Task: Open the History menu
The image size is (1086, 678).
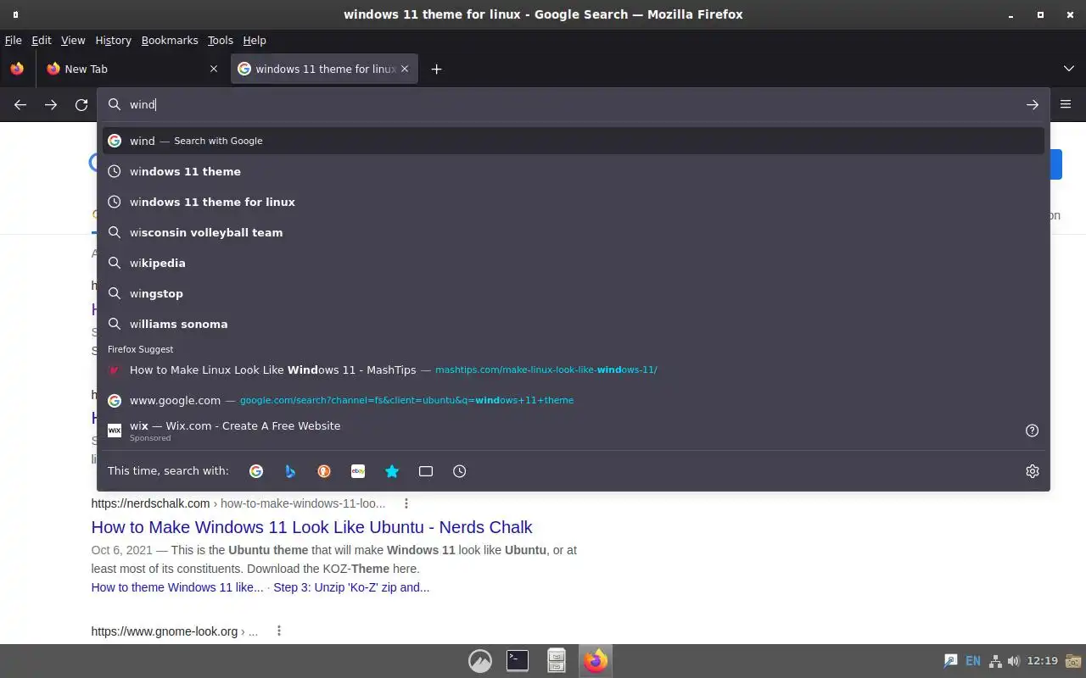Action: (x=113, y=41)
